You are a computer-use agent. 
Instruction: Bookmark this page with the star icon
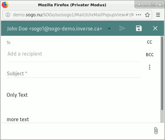click(147, 15)
